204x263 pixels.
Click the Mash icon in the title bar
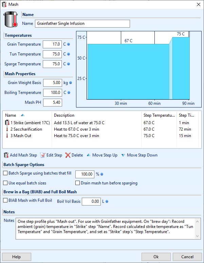tap(4, 4)
